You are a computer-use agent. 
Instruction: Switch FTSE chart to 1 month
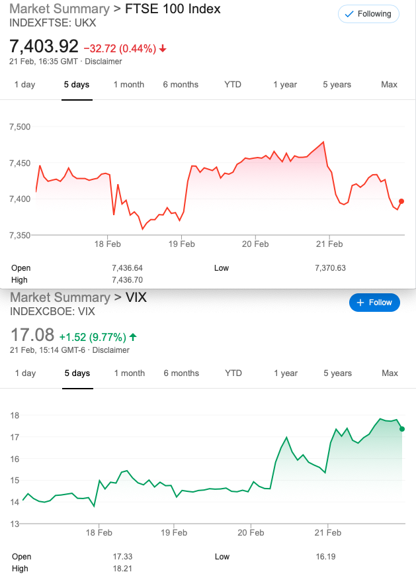pos(128,85)
